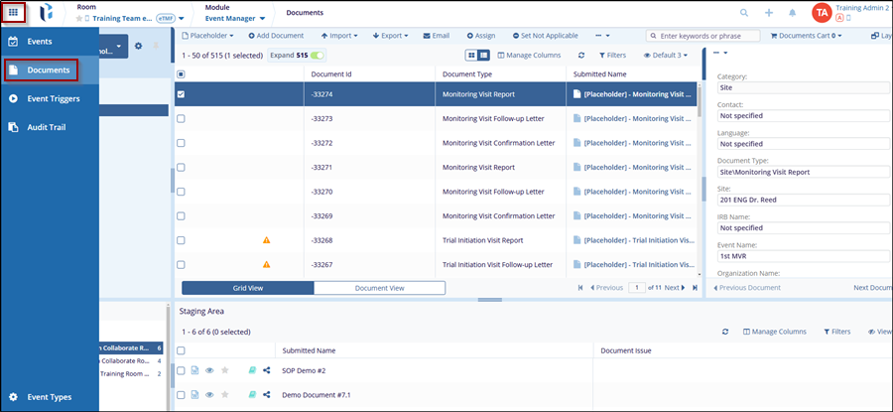The image size is (893, 412).
Task: Go to Next page of documents
Action: (x=675, y=288)
